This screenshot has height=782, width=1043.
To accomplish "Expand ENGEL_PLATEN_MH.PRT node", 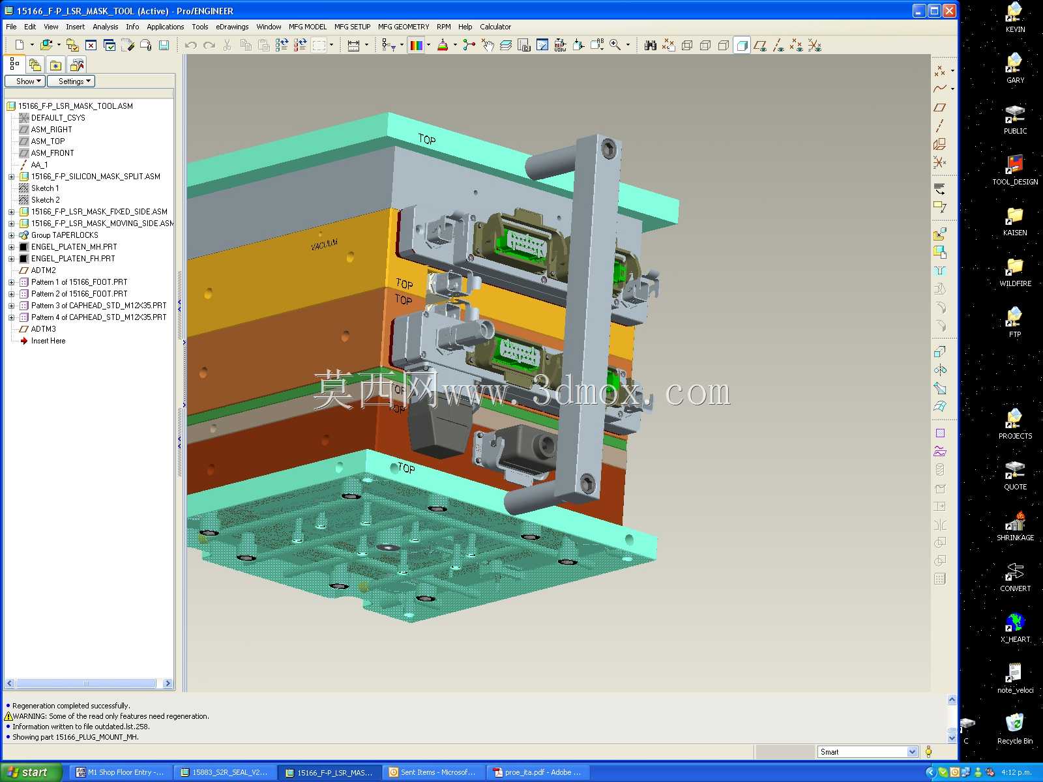I will [11, 247].
